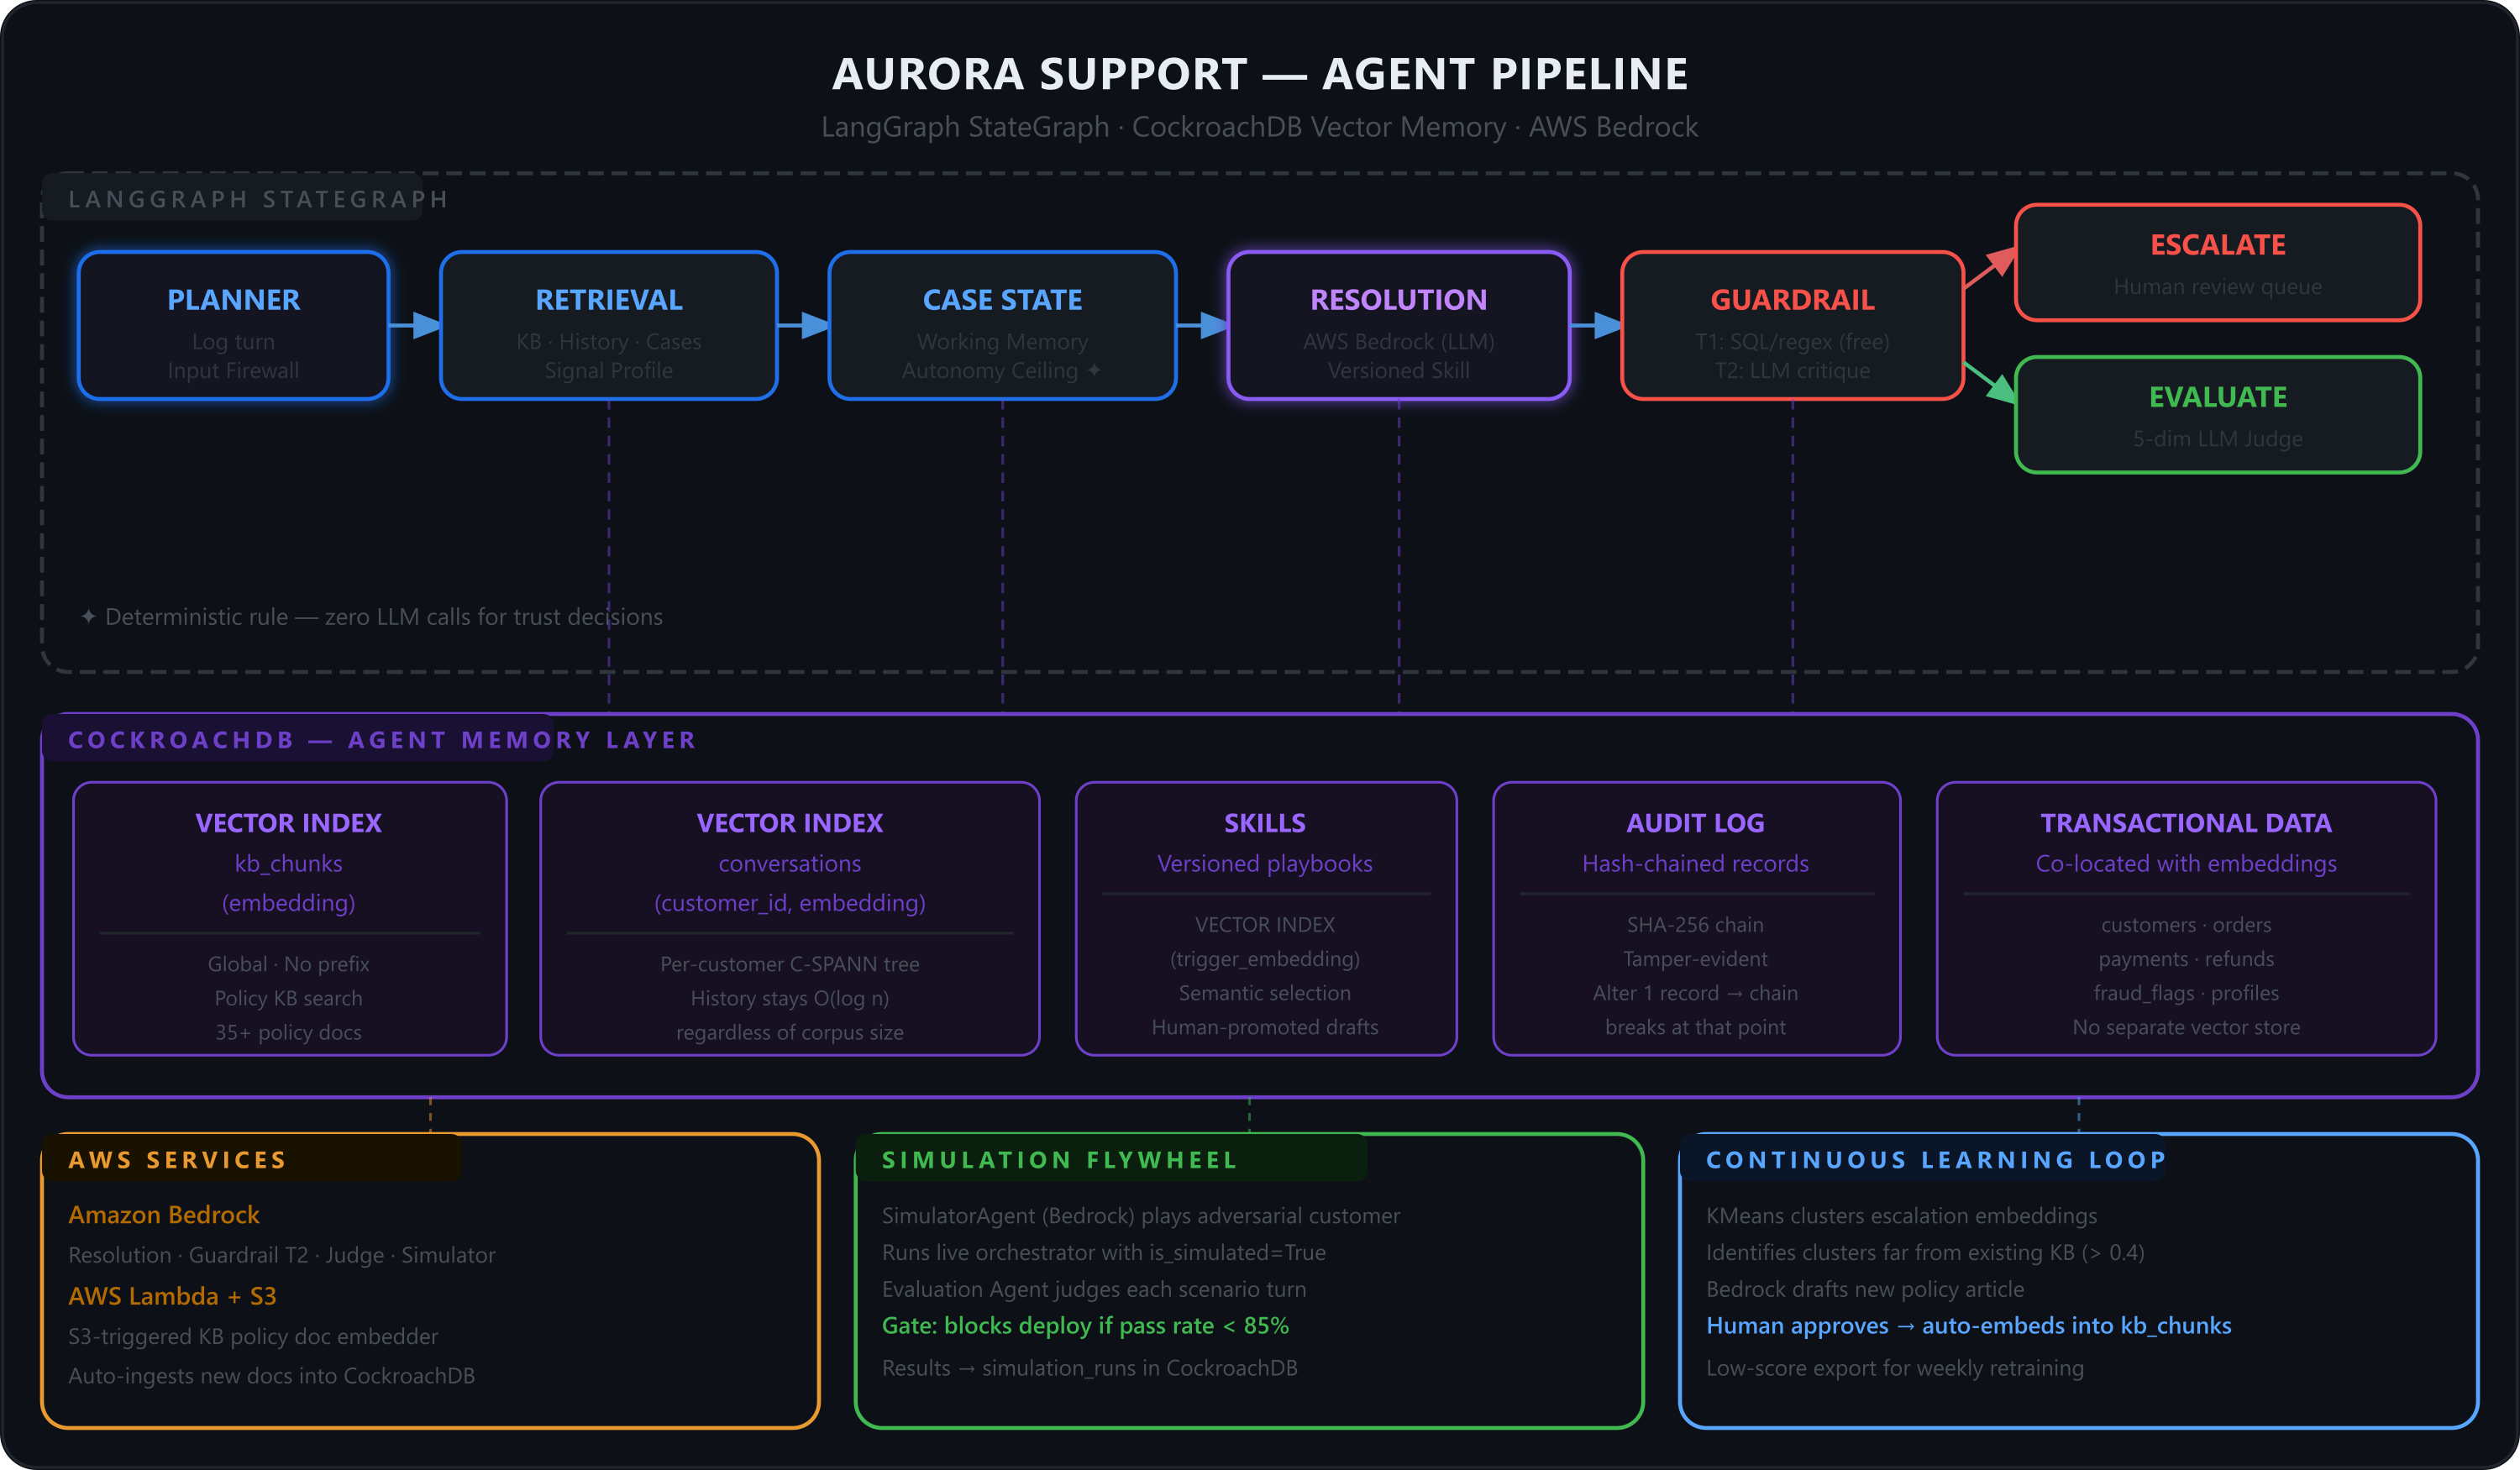Click the EVALUATE LLM Judge box
Image resolution: width=2520 pixels, height=1470 pixels.
2217,414
